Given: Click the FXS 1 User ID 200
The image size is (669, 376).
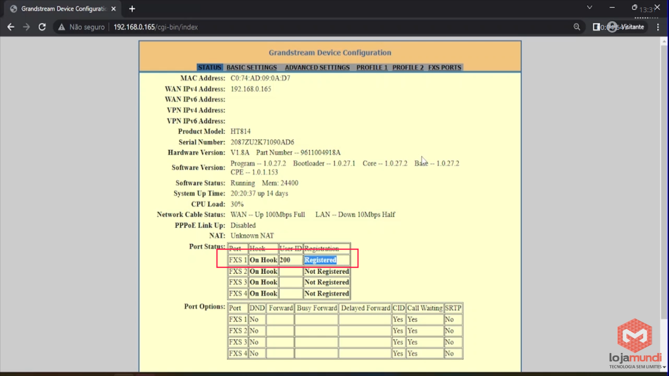Looking at the screenshot, I should coord(291,260).
